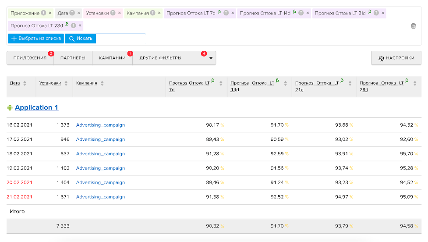Image resolution: width=428 pixels, height=242 pixels.
Task: Open help for Прогноз Оттока LT 28d tag
Action: pos(74,25)
